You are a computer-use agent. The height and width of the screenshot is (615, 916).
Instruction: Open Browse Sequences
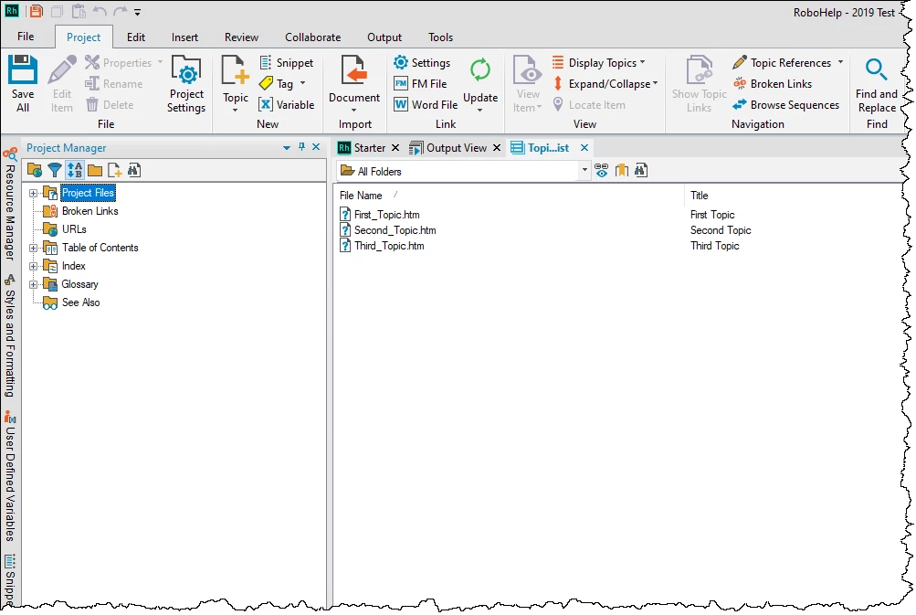(785, 105)
